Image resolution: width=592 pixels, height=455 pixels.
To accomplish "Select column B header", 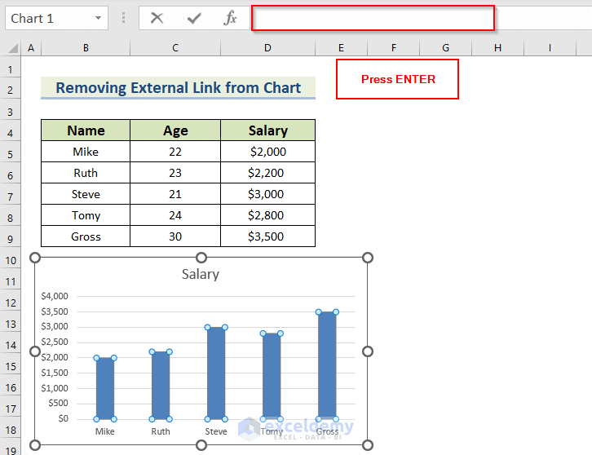I will click(x=86, y=48).
